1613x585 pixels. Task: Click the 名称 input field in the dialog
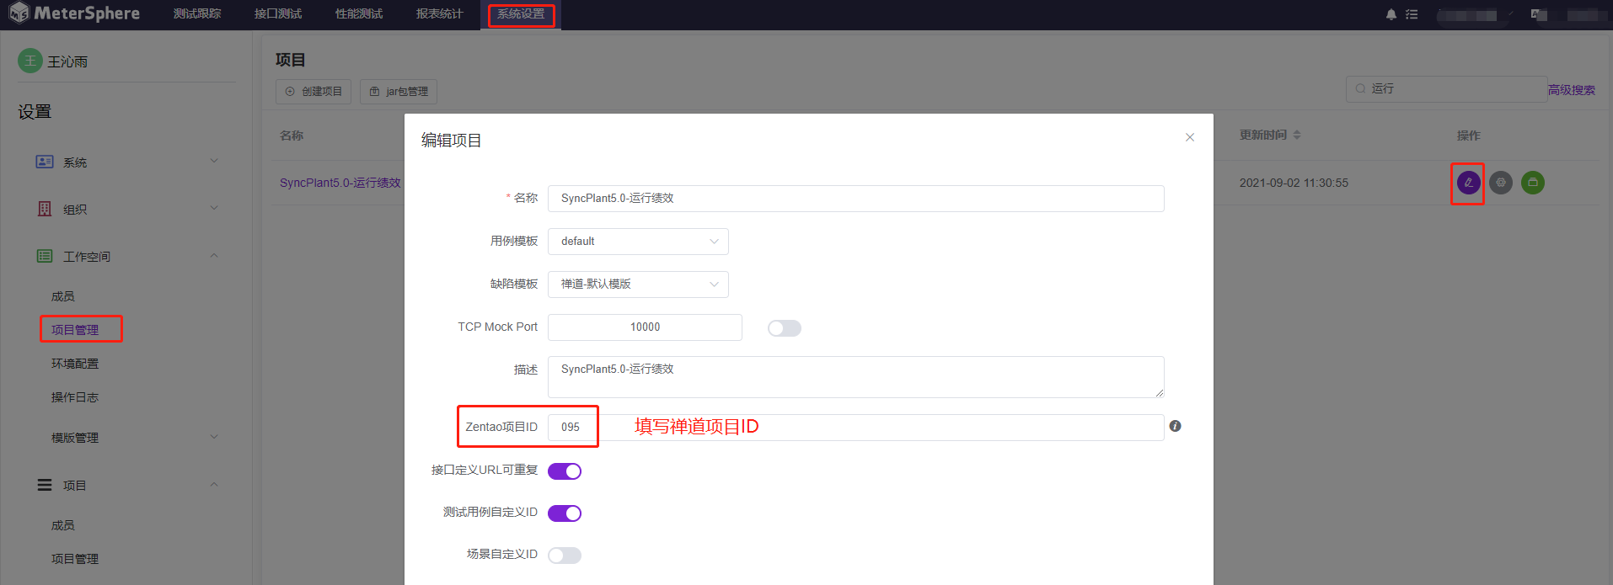[x=856, y=199]
